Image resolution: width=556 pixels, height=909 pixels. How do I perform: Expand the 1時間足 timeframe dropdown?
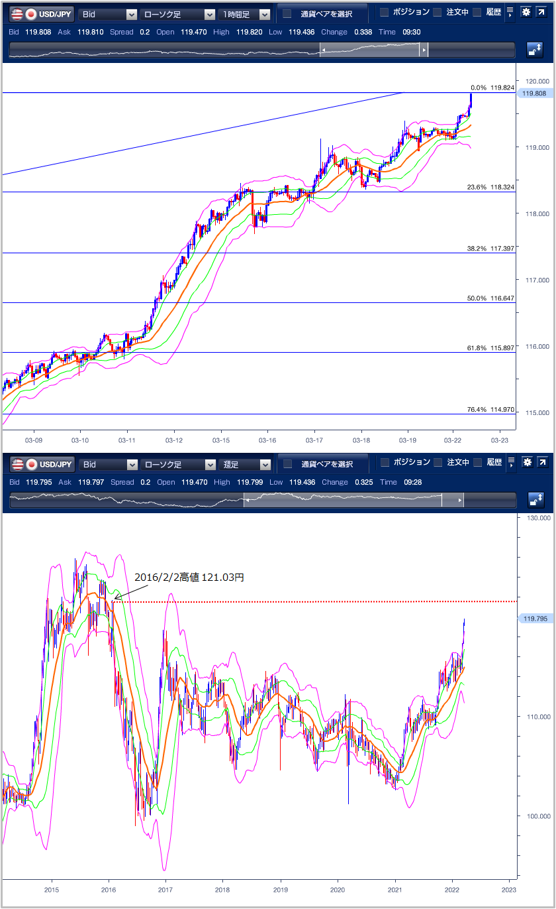tap(244, 14)
